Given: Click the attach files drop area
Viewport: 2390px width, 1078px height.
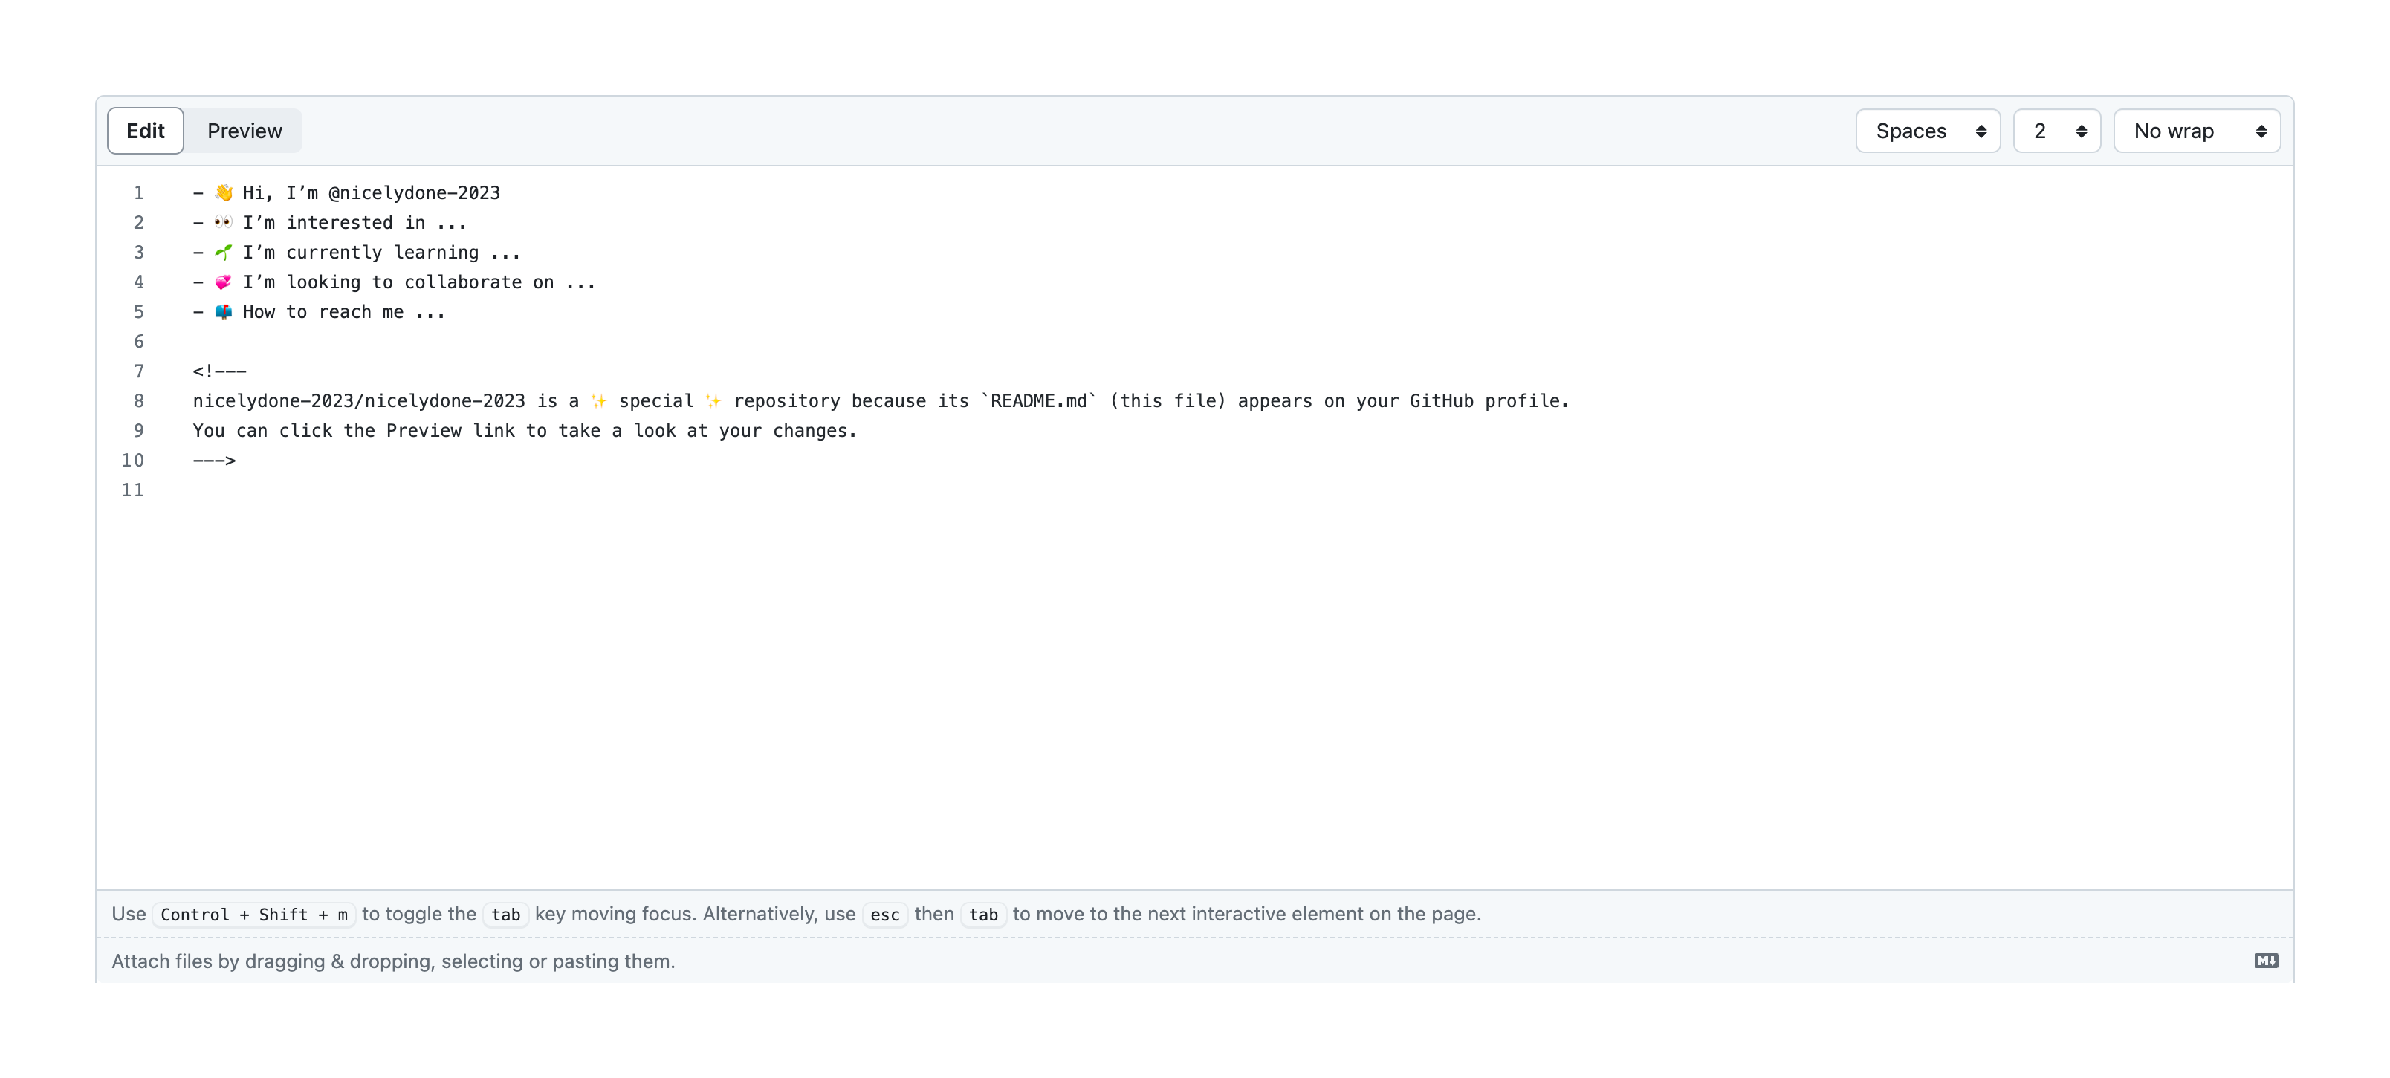Looking at the screenshot, I should click(x=393, y=961).
